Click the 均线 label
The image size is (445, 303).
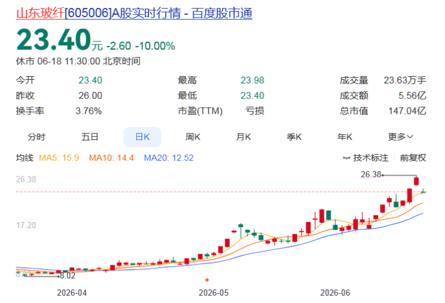click(x=25, y=158)
